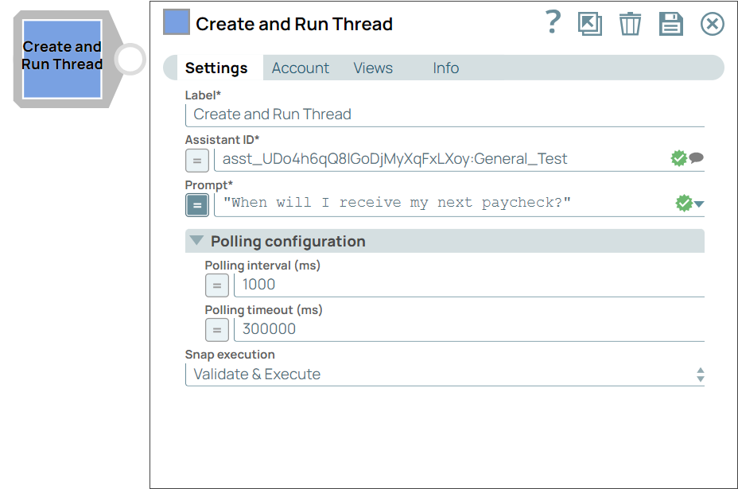Collapse the Polling configuration section

[x=197, y=241]
